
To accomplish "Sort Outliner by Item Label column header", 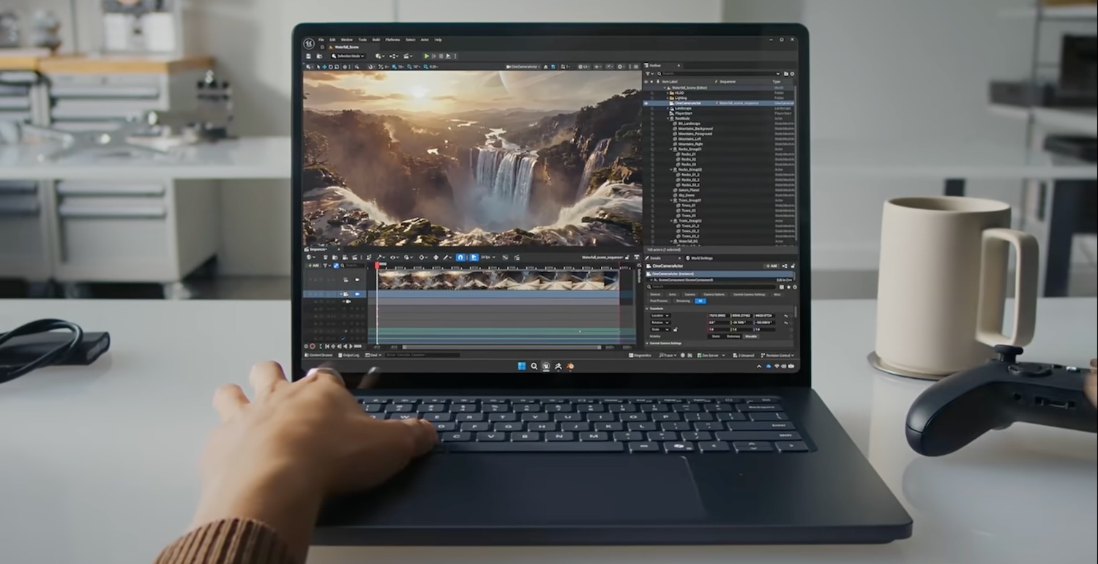I will tap(670, 81).
